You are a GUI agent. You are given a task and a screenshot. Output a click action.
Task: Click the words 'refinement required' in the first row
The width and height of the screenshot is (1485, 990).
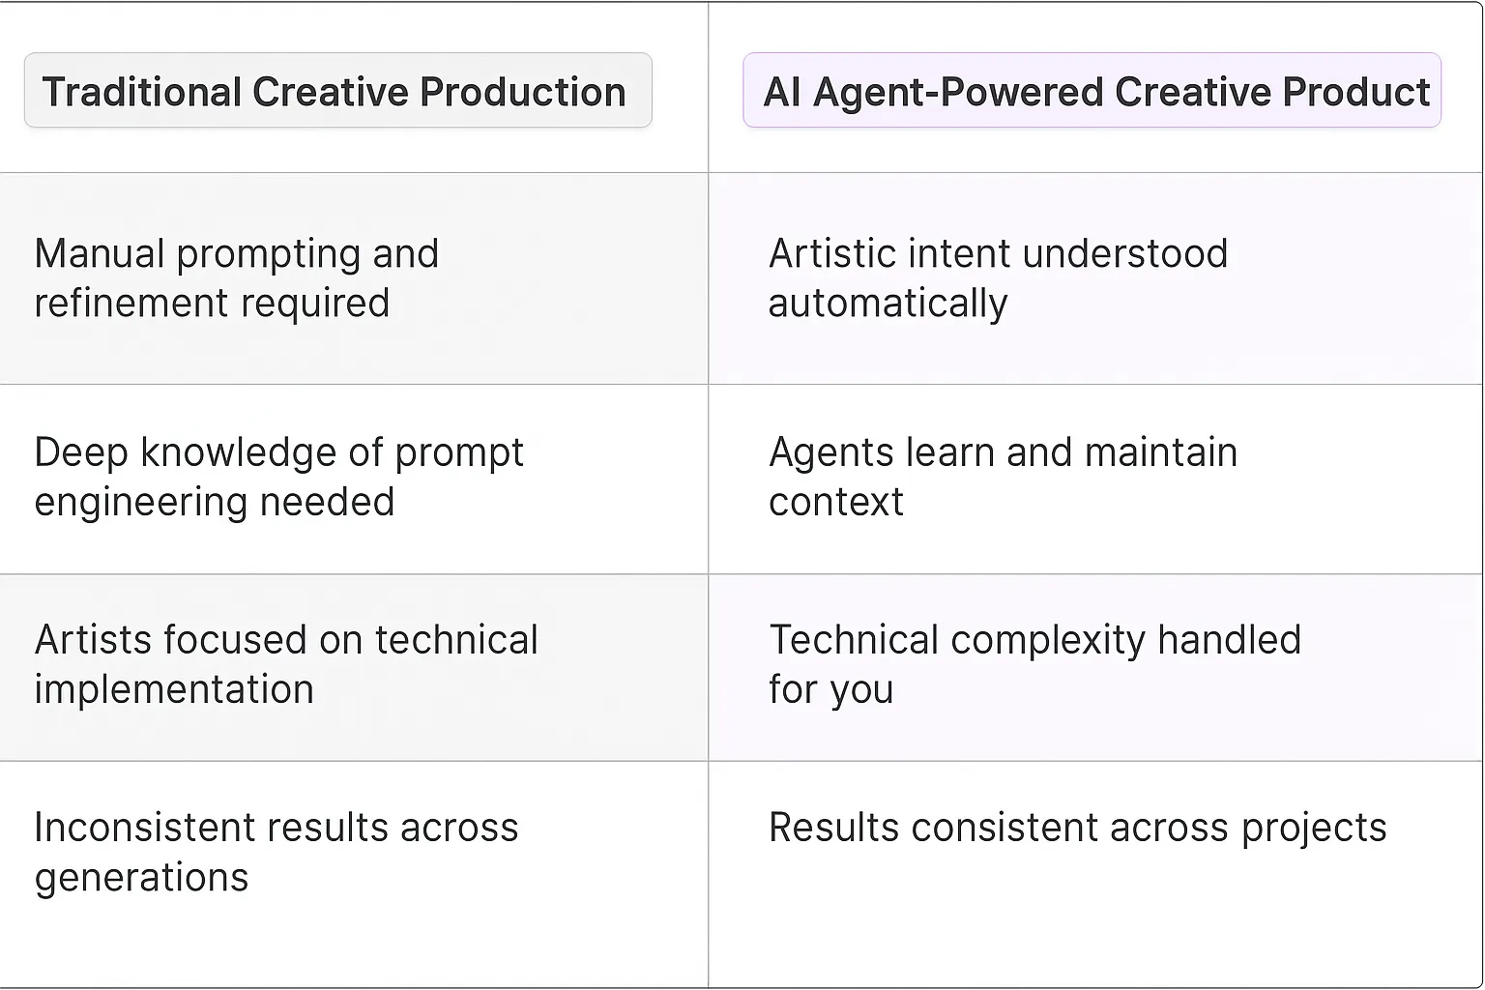[212, 304]
